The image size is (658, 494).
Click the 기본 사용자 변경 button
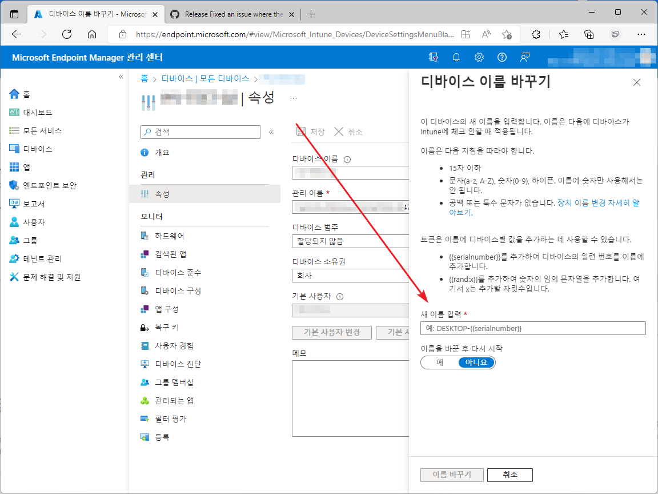331,332
